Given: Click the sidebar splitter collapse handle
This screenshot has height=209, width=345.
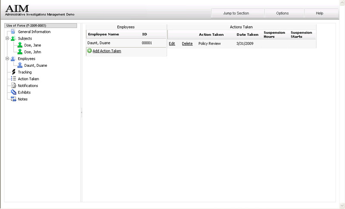Looking at the screenshot, I should 81,112.
